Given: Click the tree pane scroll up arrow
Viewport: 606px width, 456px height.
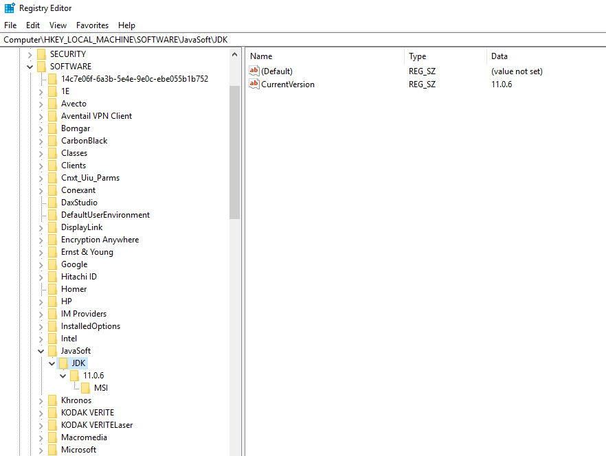Looking at the screenshot, I should tap(234, 54).
